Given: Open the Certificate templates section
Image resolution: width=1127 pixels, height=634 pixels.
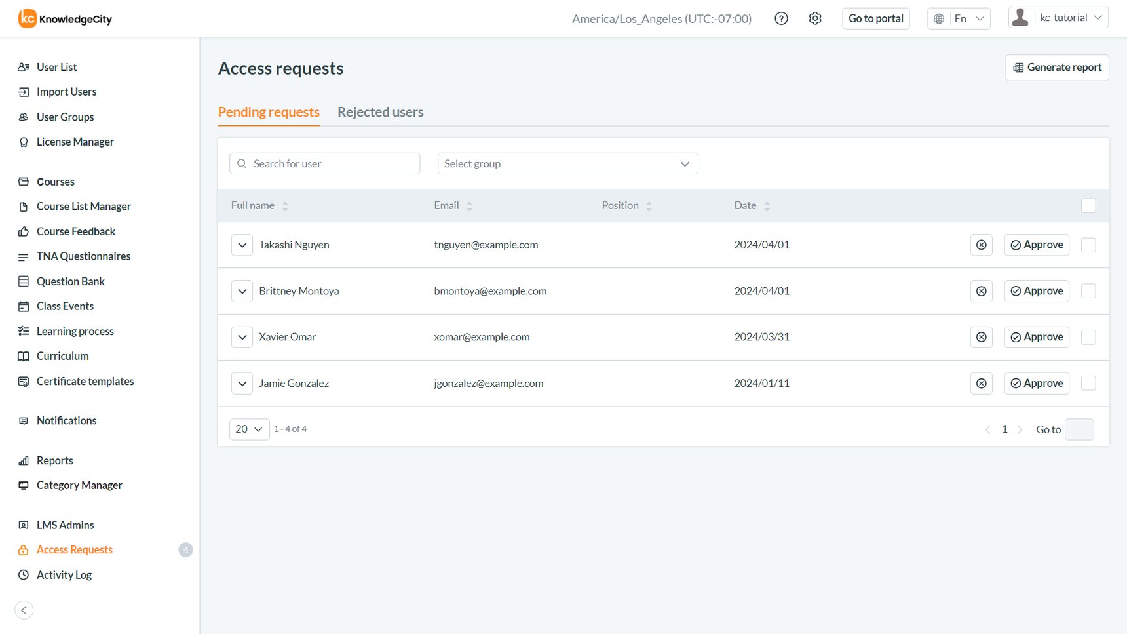Looking at the screenshot, I should (85, 381).
